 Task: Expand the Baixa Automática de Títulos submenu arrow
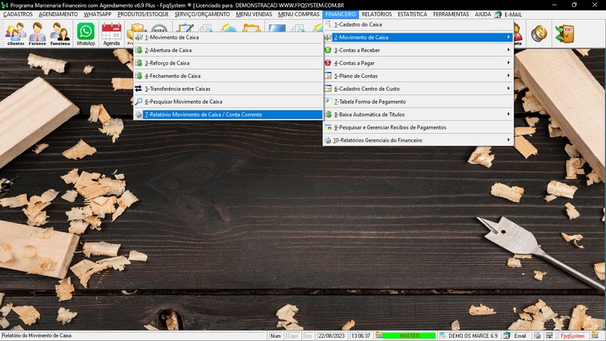508,114
